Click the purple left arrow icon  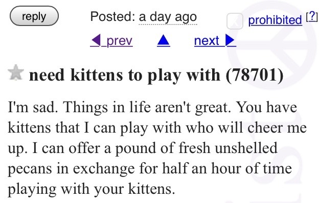[x=96, y=40]
